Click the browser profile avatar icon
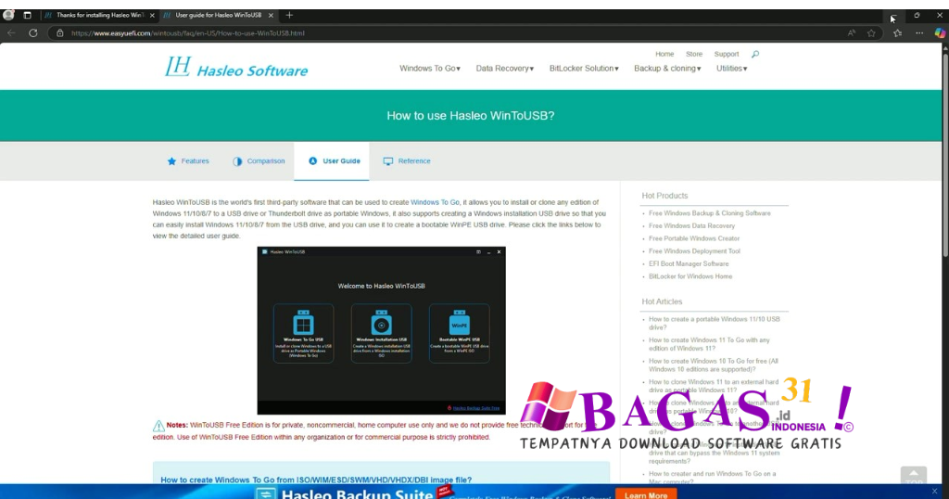949x499 pixels. coord(8,15)
